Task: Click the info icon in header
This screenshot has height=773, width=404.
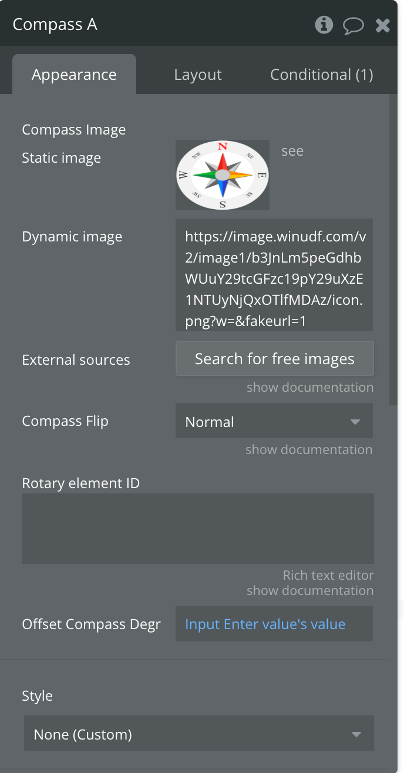Action: (x=324, y=25)
